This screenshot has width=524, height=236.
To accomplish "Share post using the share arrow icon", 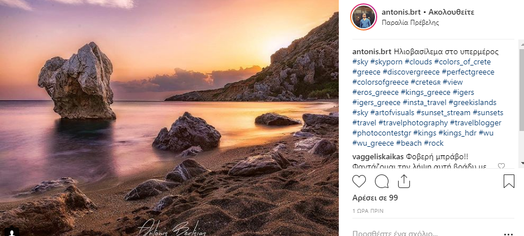I will click(x=404, y=181).
